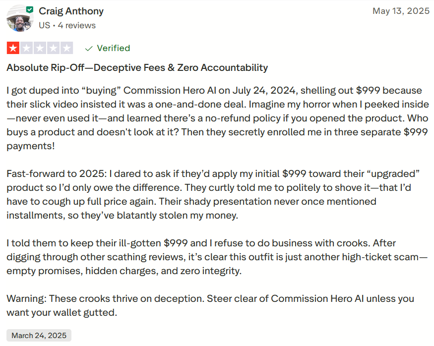This screenshot has height=346, width=434.
Task: Click the green checkmark icon beside Verified
Action: coord(89,48)
